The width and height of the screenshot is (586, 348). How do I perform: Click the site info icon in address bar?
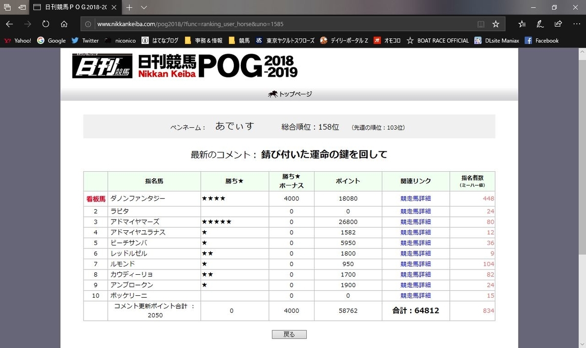click(88, 24)
